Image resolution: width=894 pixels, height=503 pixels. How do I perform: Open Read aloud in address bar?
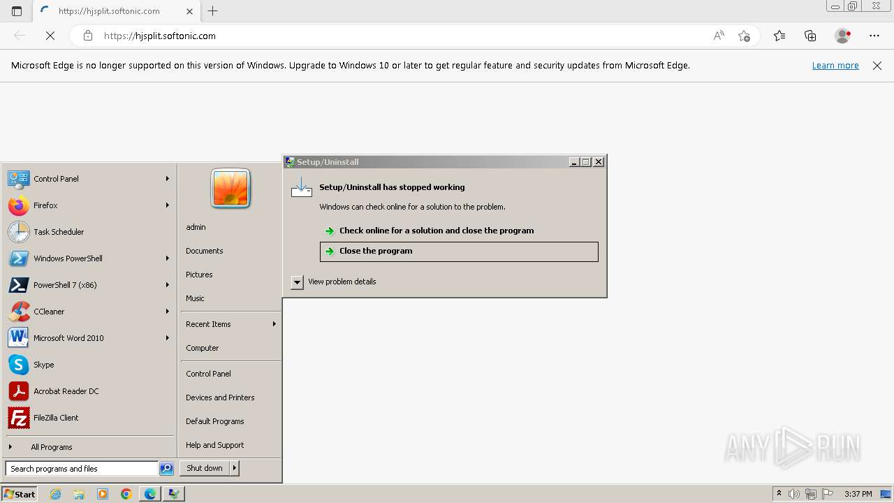click(x=719, y=36)
